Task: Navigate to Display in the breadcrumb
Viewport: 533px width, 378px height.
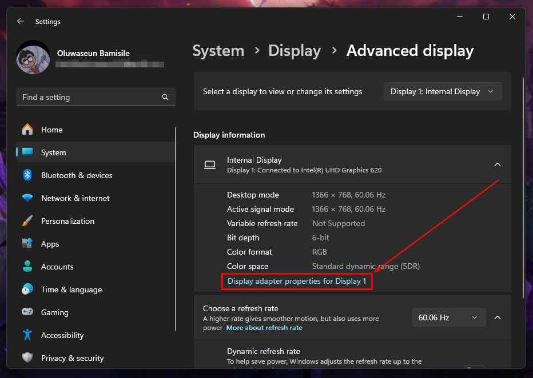Action: coord(295,51)
